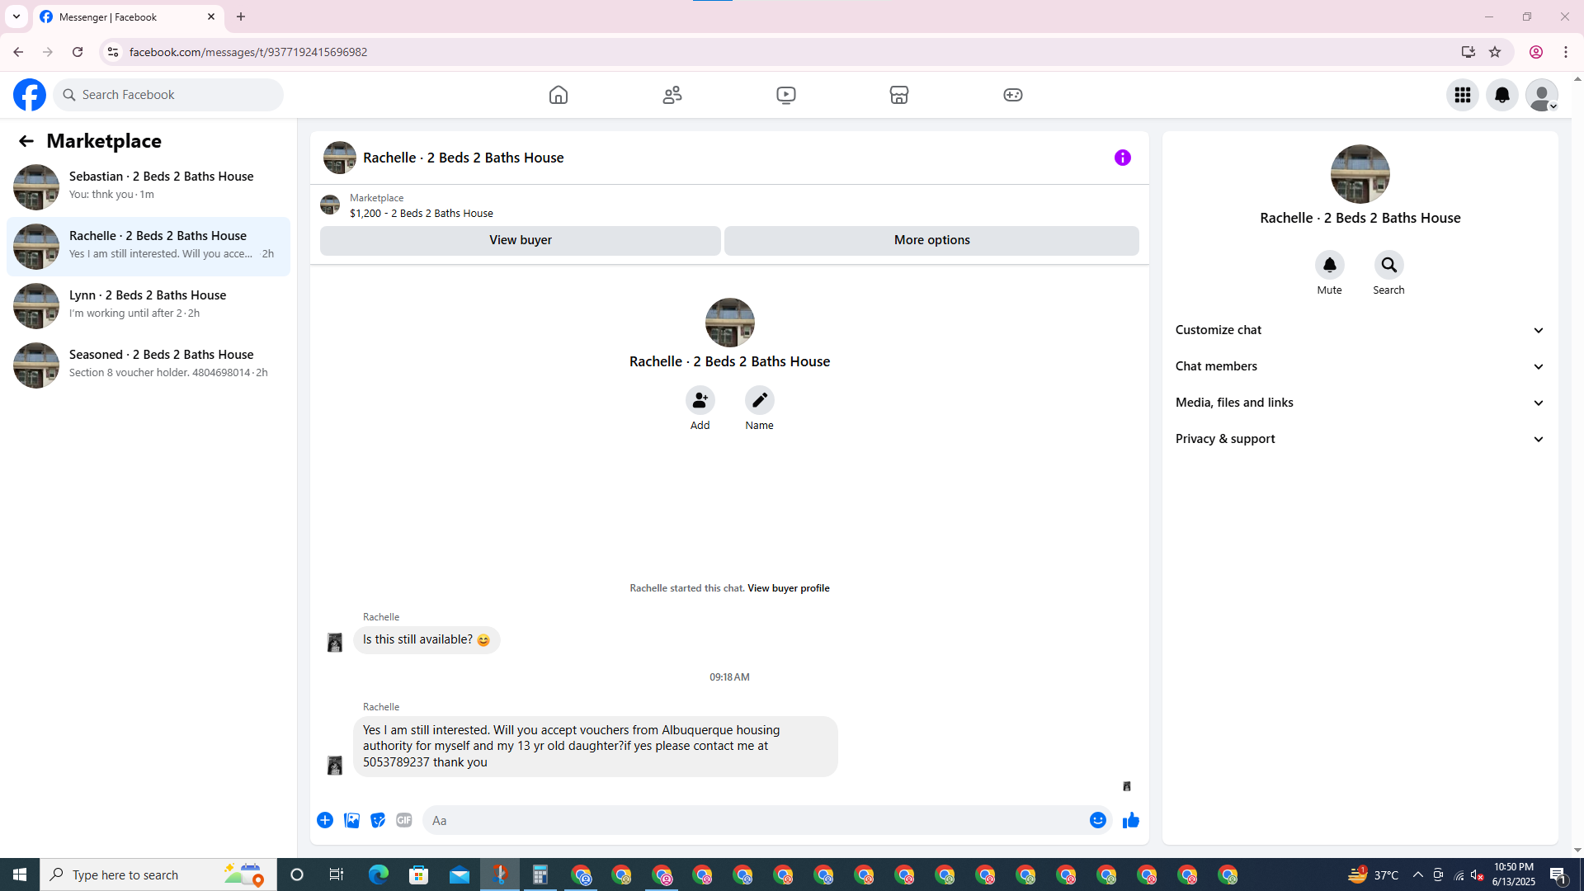Open the emoji picker
The height and width of the screenshot is (891, 1584).
[1098, 820]
